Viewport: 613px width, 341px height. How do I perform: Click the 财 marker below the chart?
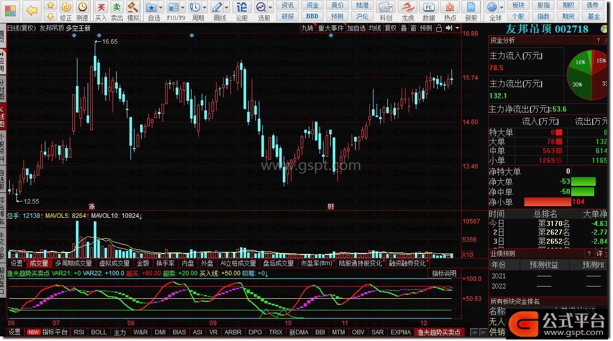pos(331,207)
